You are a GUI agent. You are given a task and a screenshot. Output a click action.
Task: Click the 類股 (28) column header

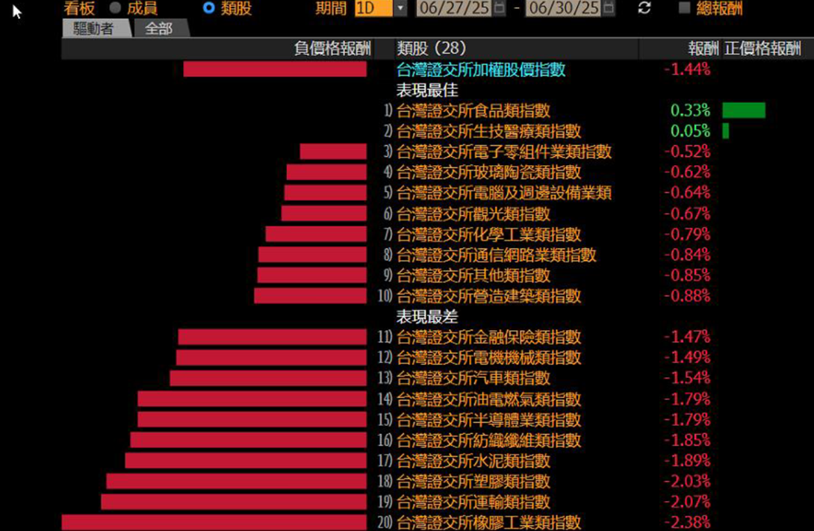click(x=432, y=49)
